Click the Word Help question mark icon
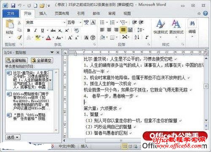211x152 pixels. 205,14
